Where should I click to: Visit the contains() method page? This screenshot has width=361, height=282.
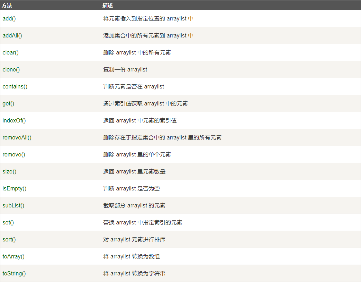[15, 86]
